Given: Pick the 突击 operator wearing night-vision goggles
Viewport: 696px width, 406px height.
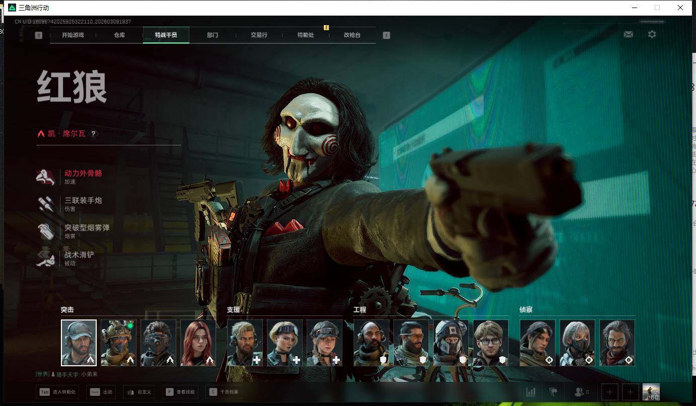Looking at the screenshot, I should [158, 343].
